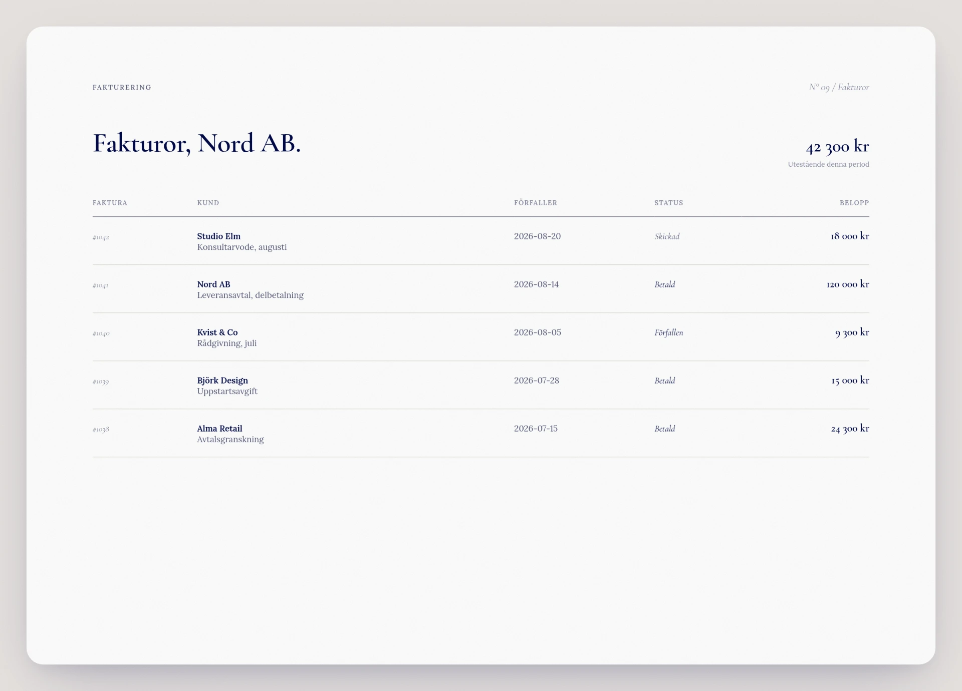
Task: Sort by the Status column header
Action: 669,203
